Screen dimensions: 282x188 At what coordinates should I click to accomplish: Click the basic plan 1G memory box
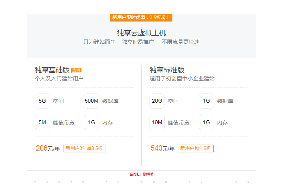91,122
